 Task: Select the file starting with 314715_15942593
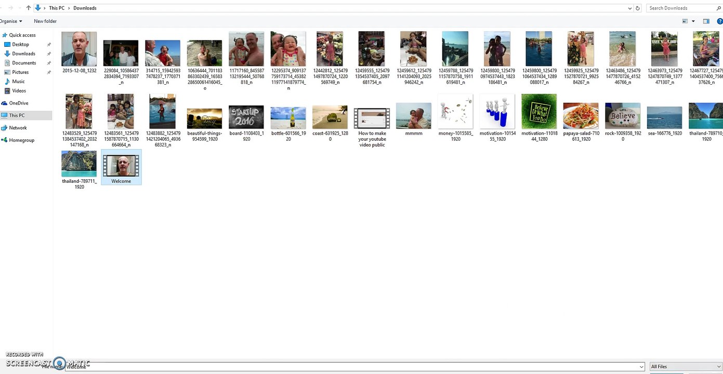point(163,62)
